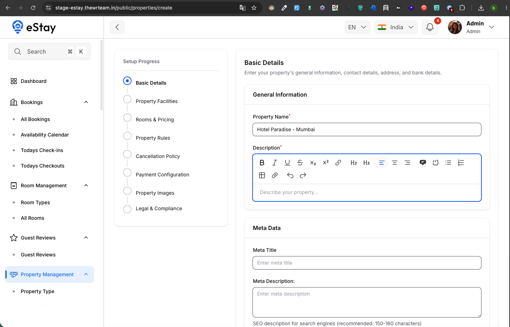Reload the page in browser
This screenshot has width=510, height=327.
click(33, 8)
